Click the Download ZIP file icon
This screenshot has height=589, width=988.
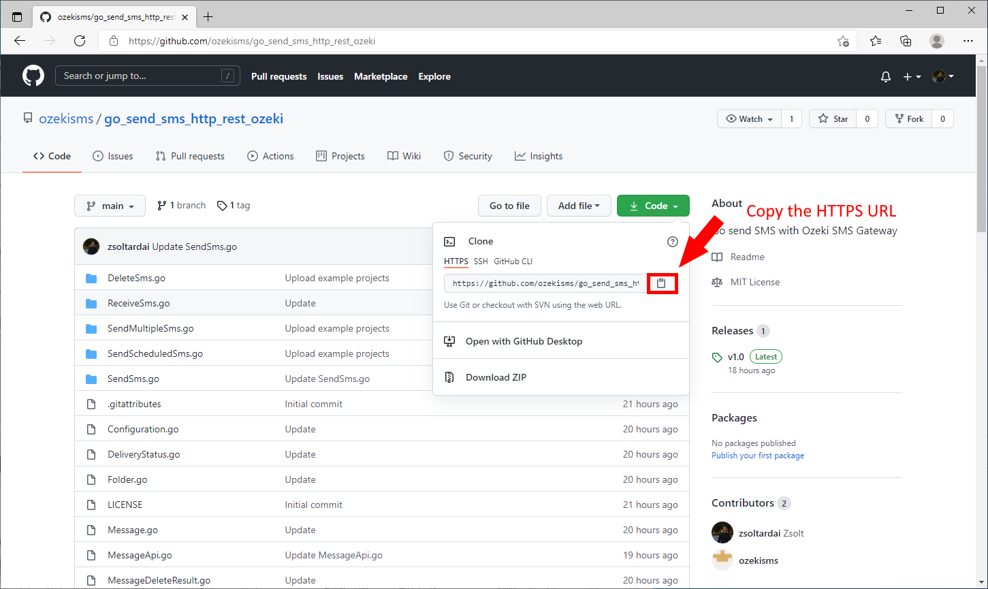(x=449, y=377)
